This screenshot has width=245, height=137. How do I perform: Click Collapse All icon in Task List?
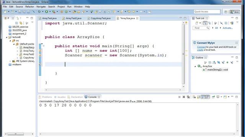[226, 23]
